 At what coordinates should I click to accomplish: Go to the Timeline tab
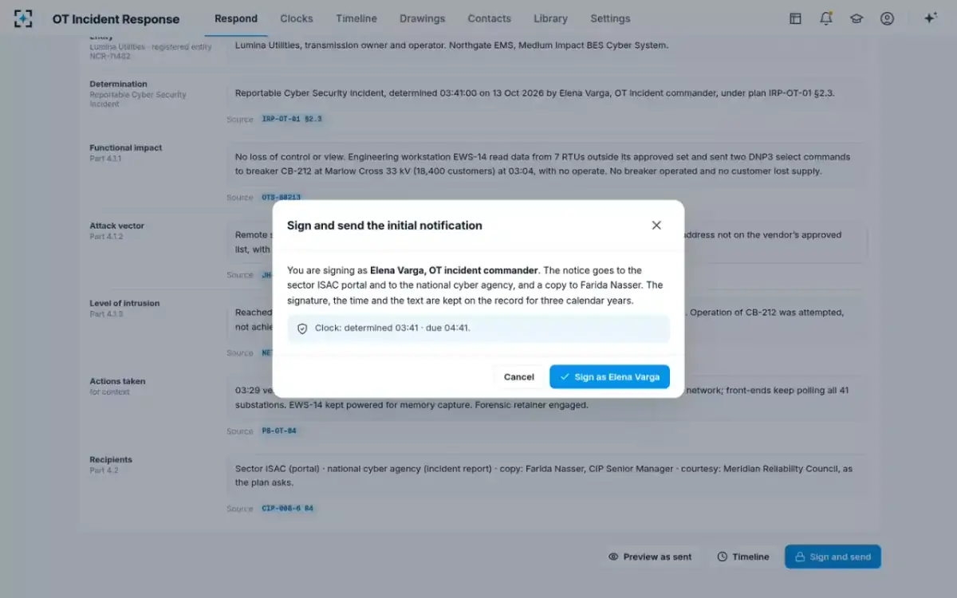point(356,18)
